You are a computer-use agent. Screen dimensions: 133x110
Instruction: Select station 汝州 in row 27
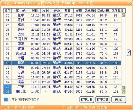(21, 35)
